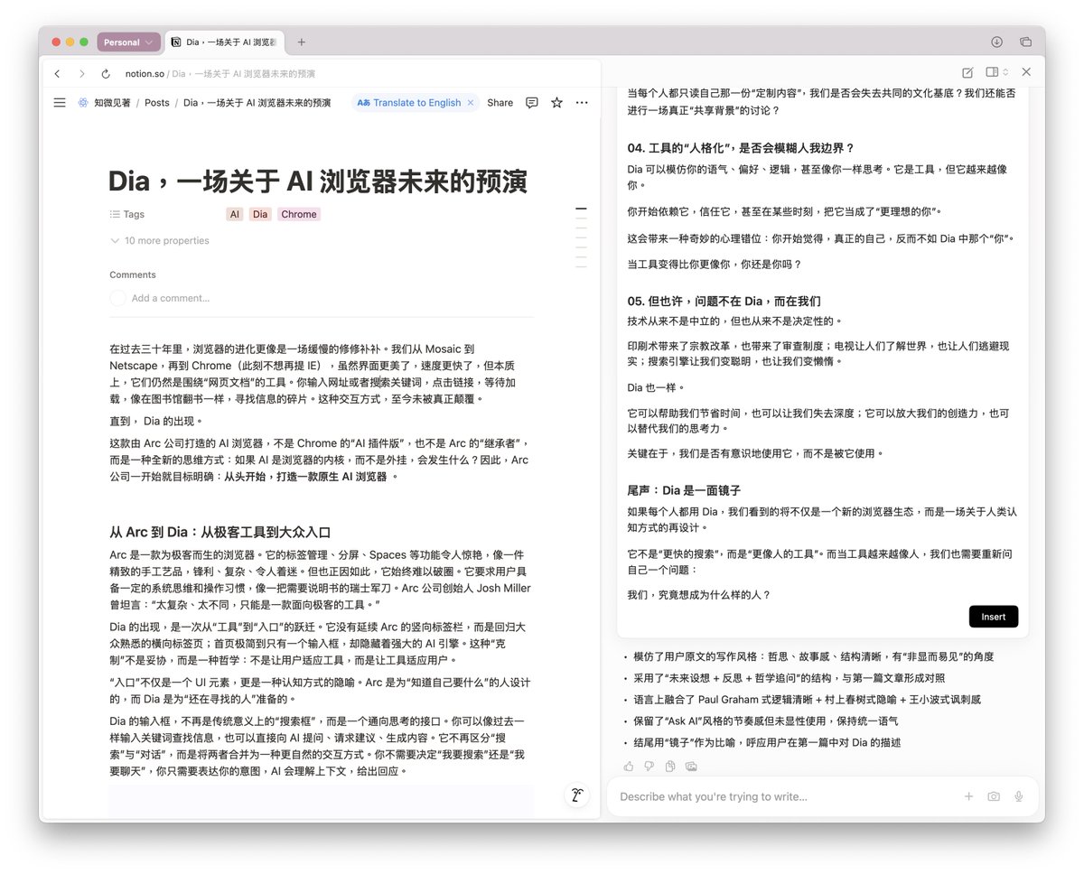Image resolution: width=1084 pixels, height=874 pixels.
Task: Go back to the previous page
Action: point(58,74)
